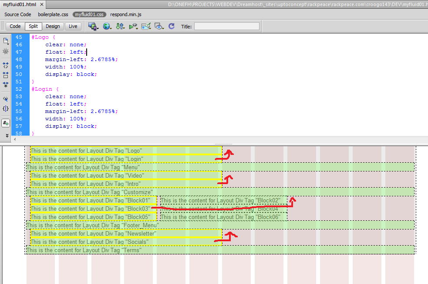The height and width of the screenshot is (284, 428).
Task: Select the "Block06" layout div
Action: point(223,217)
